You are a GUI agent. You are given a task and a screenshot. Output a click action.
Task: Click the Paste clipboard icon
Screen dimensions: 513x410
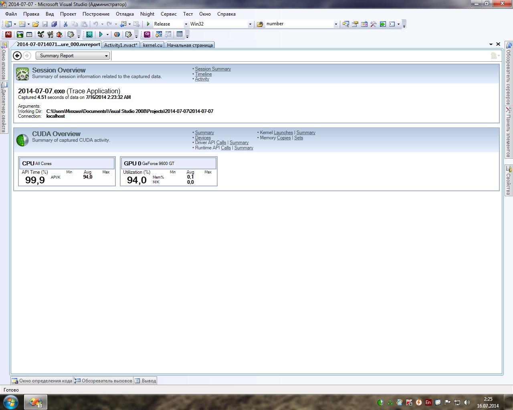click(x=84, y=24)
